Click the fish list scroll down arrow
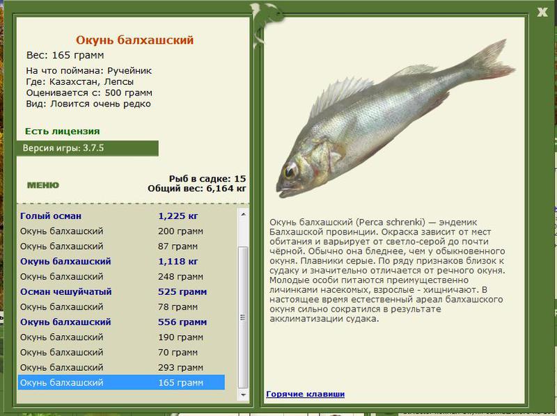557x416 pixels. (243, 394)
